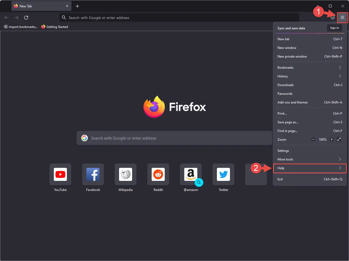Zoom out with minus button
Screen dimensions: 349x261
[x=313, y=139]
